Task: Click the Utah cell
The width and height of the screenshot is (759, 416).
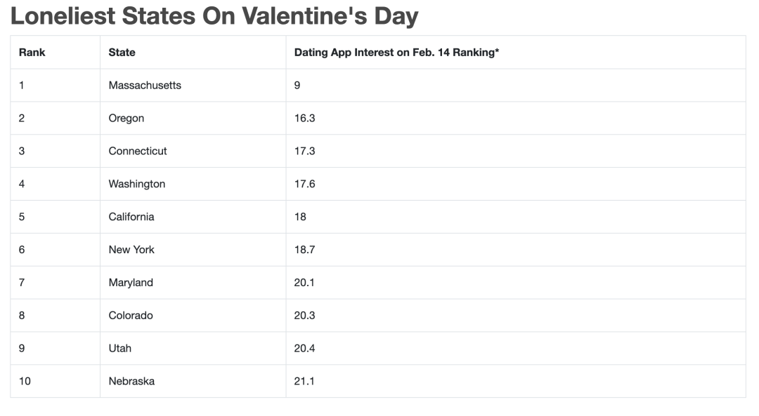Action: coord(120,348)
